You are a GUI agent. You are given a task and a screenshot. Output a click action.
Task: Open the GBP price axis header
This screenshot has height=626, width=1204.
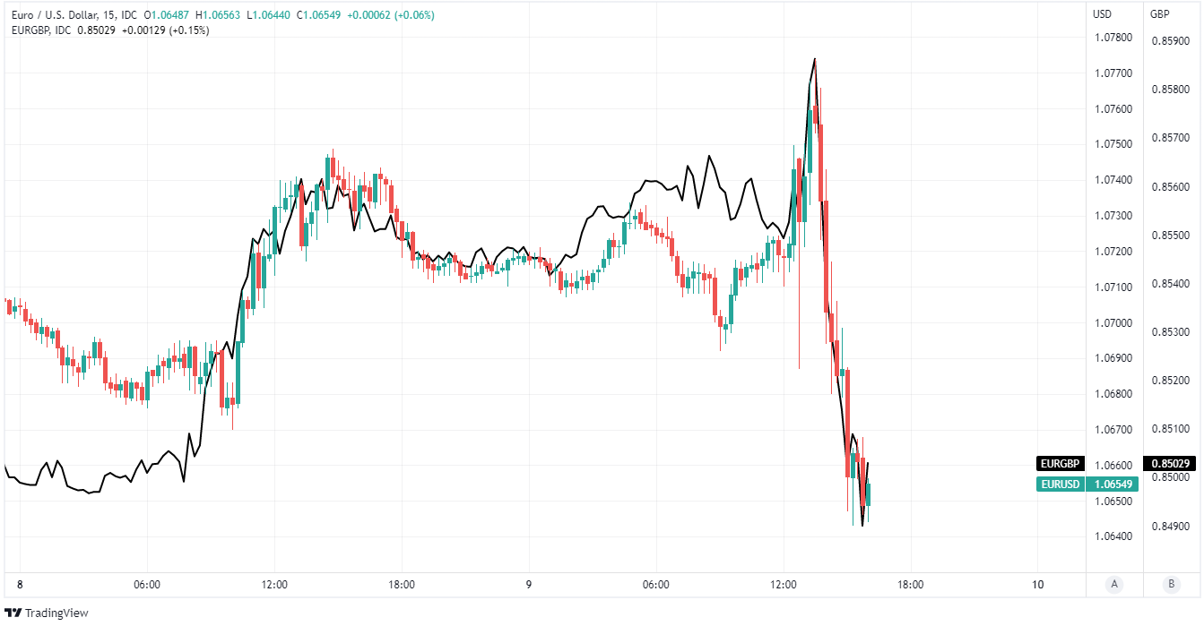click(x=1160, y=14)
